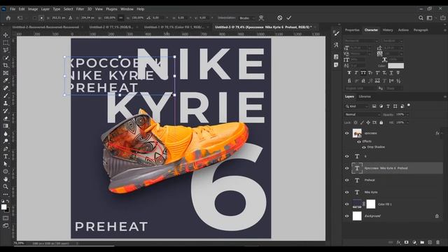Open the Opacity value dropdown arrow
448x252 pixels.
tap(407, 115)
